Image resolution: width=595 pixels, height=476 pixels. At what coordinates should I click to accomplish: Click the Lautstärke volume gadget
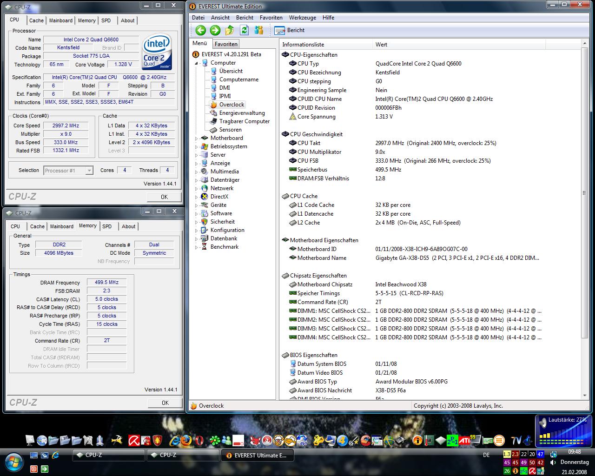coord(562,430)
